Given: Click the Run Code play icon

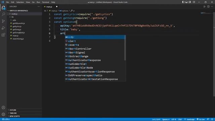Looking at the screenshot, I should [x=205, y=7].
